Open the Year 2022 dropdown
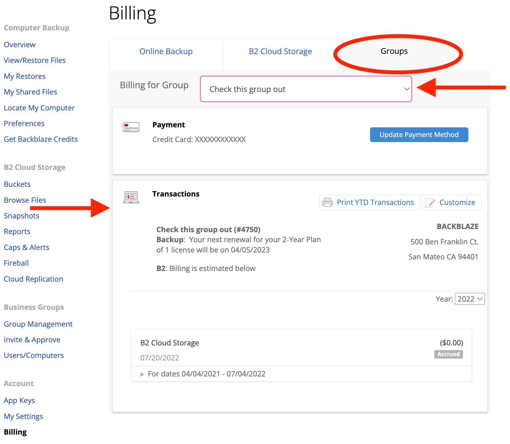Screen dimensions: 510x444 tap(470, 299)
